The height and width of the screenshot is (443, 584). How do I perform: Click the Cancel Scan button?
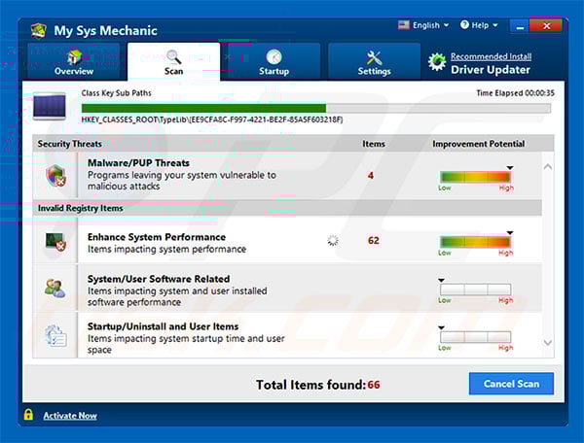(x=511, y=384)
